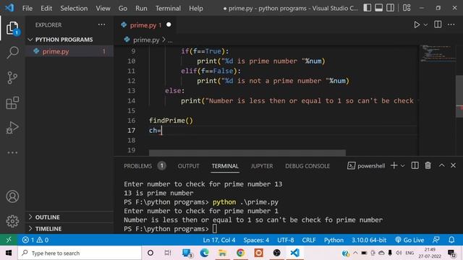Click Ln 17, Col 4 status entry
This screenshot has height=260, width=463.
pyautogui.click(x=218, y=240)
